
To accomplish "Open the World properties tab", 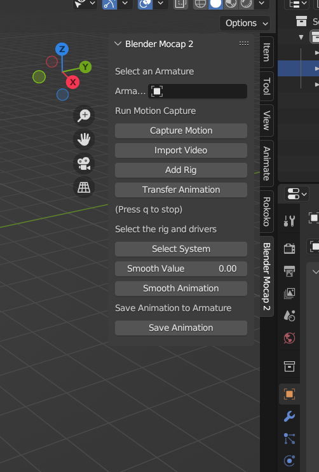I will point(290,338).
